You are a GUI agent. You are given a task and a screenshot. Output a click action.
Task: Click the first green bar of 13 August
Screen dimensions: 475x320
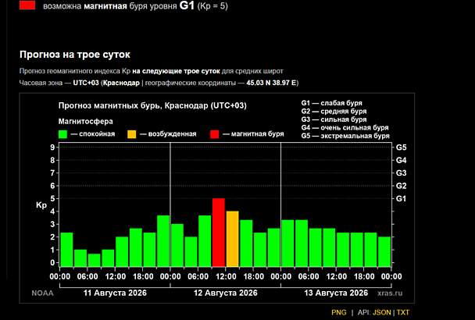click(x=287, y=243)
